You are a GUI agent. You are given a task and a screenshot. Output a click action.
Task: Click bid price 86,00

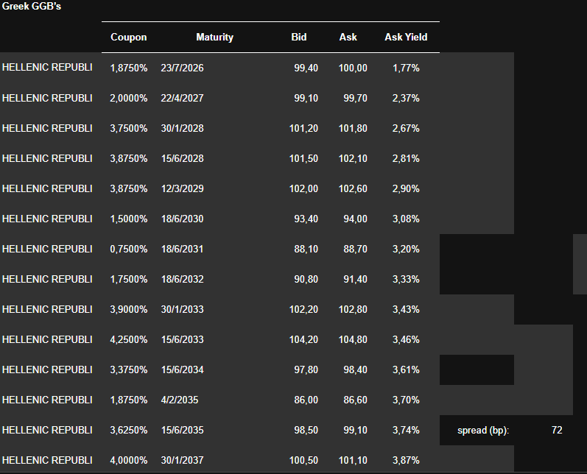306,400
